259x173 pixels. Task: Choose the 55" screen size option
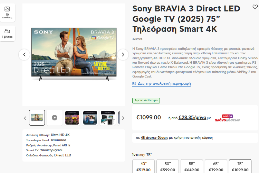click(192, 166)
